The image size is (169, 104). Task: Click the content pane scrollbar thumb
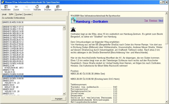tap(167, 29)
